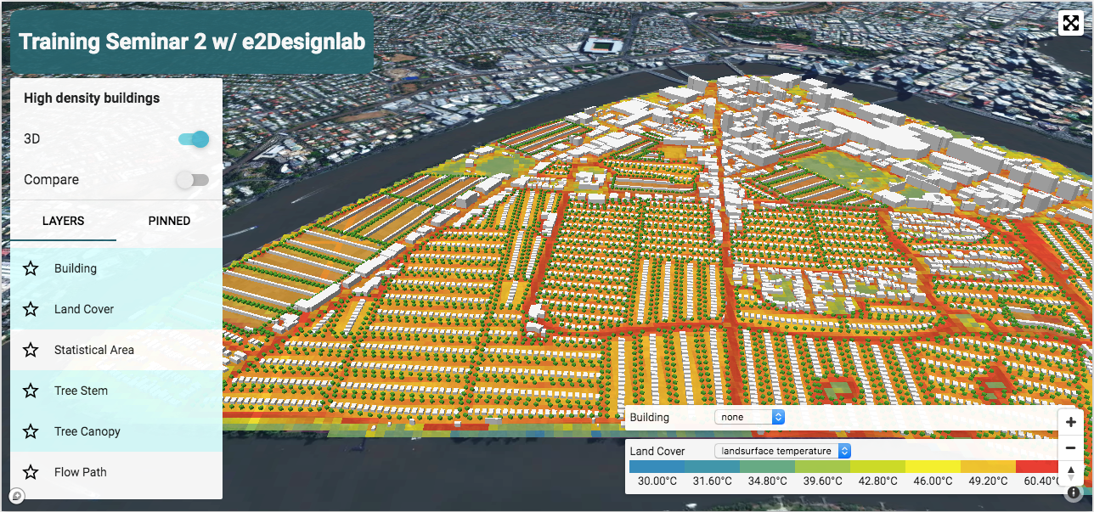This screenshot has height=512, width=1094.
Task: Click the star next to Statistical Area
Action: click(31, 350)
